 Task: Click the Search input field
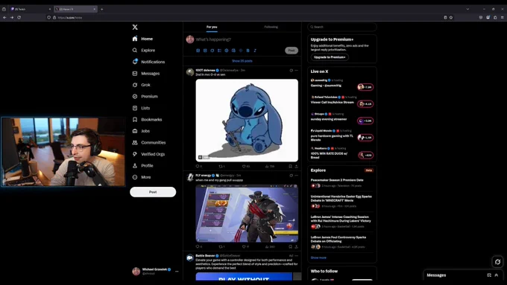tap(342, 27)
